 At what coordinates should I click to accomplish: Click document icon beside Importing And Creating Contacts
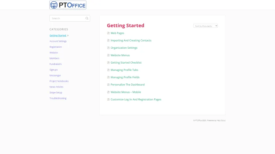click(108, 40)
